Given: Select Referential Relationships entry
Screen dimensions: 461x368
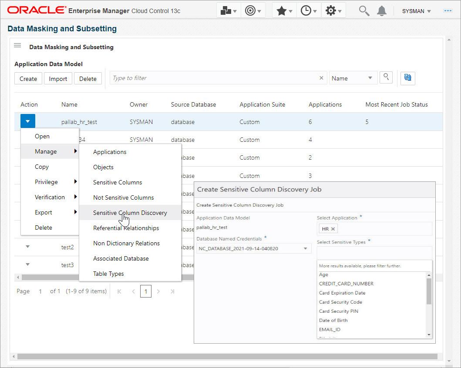Looking at the screenshot, I should coord(130,228).
